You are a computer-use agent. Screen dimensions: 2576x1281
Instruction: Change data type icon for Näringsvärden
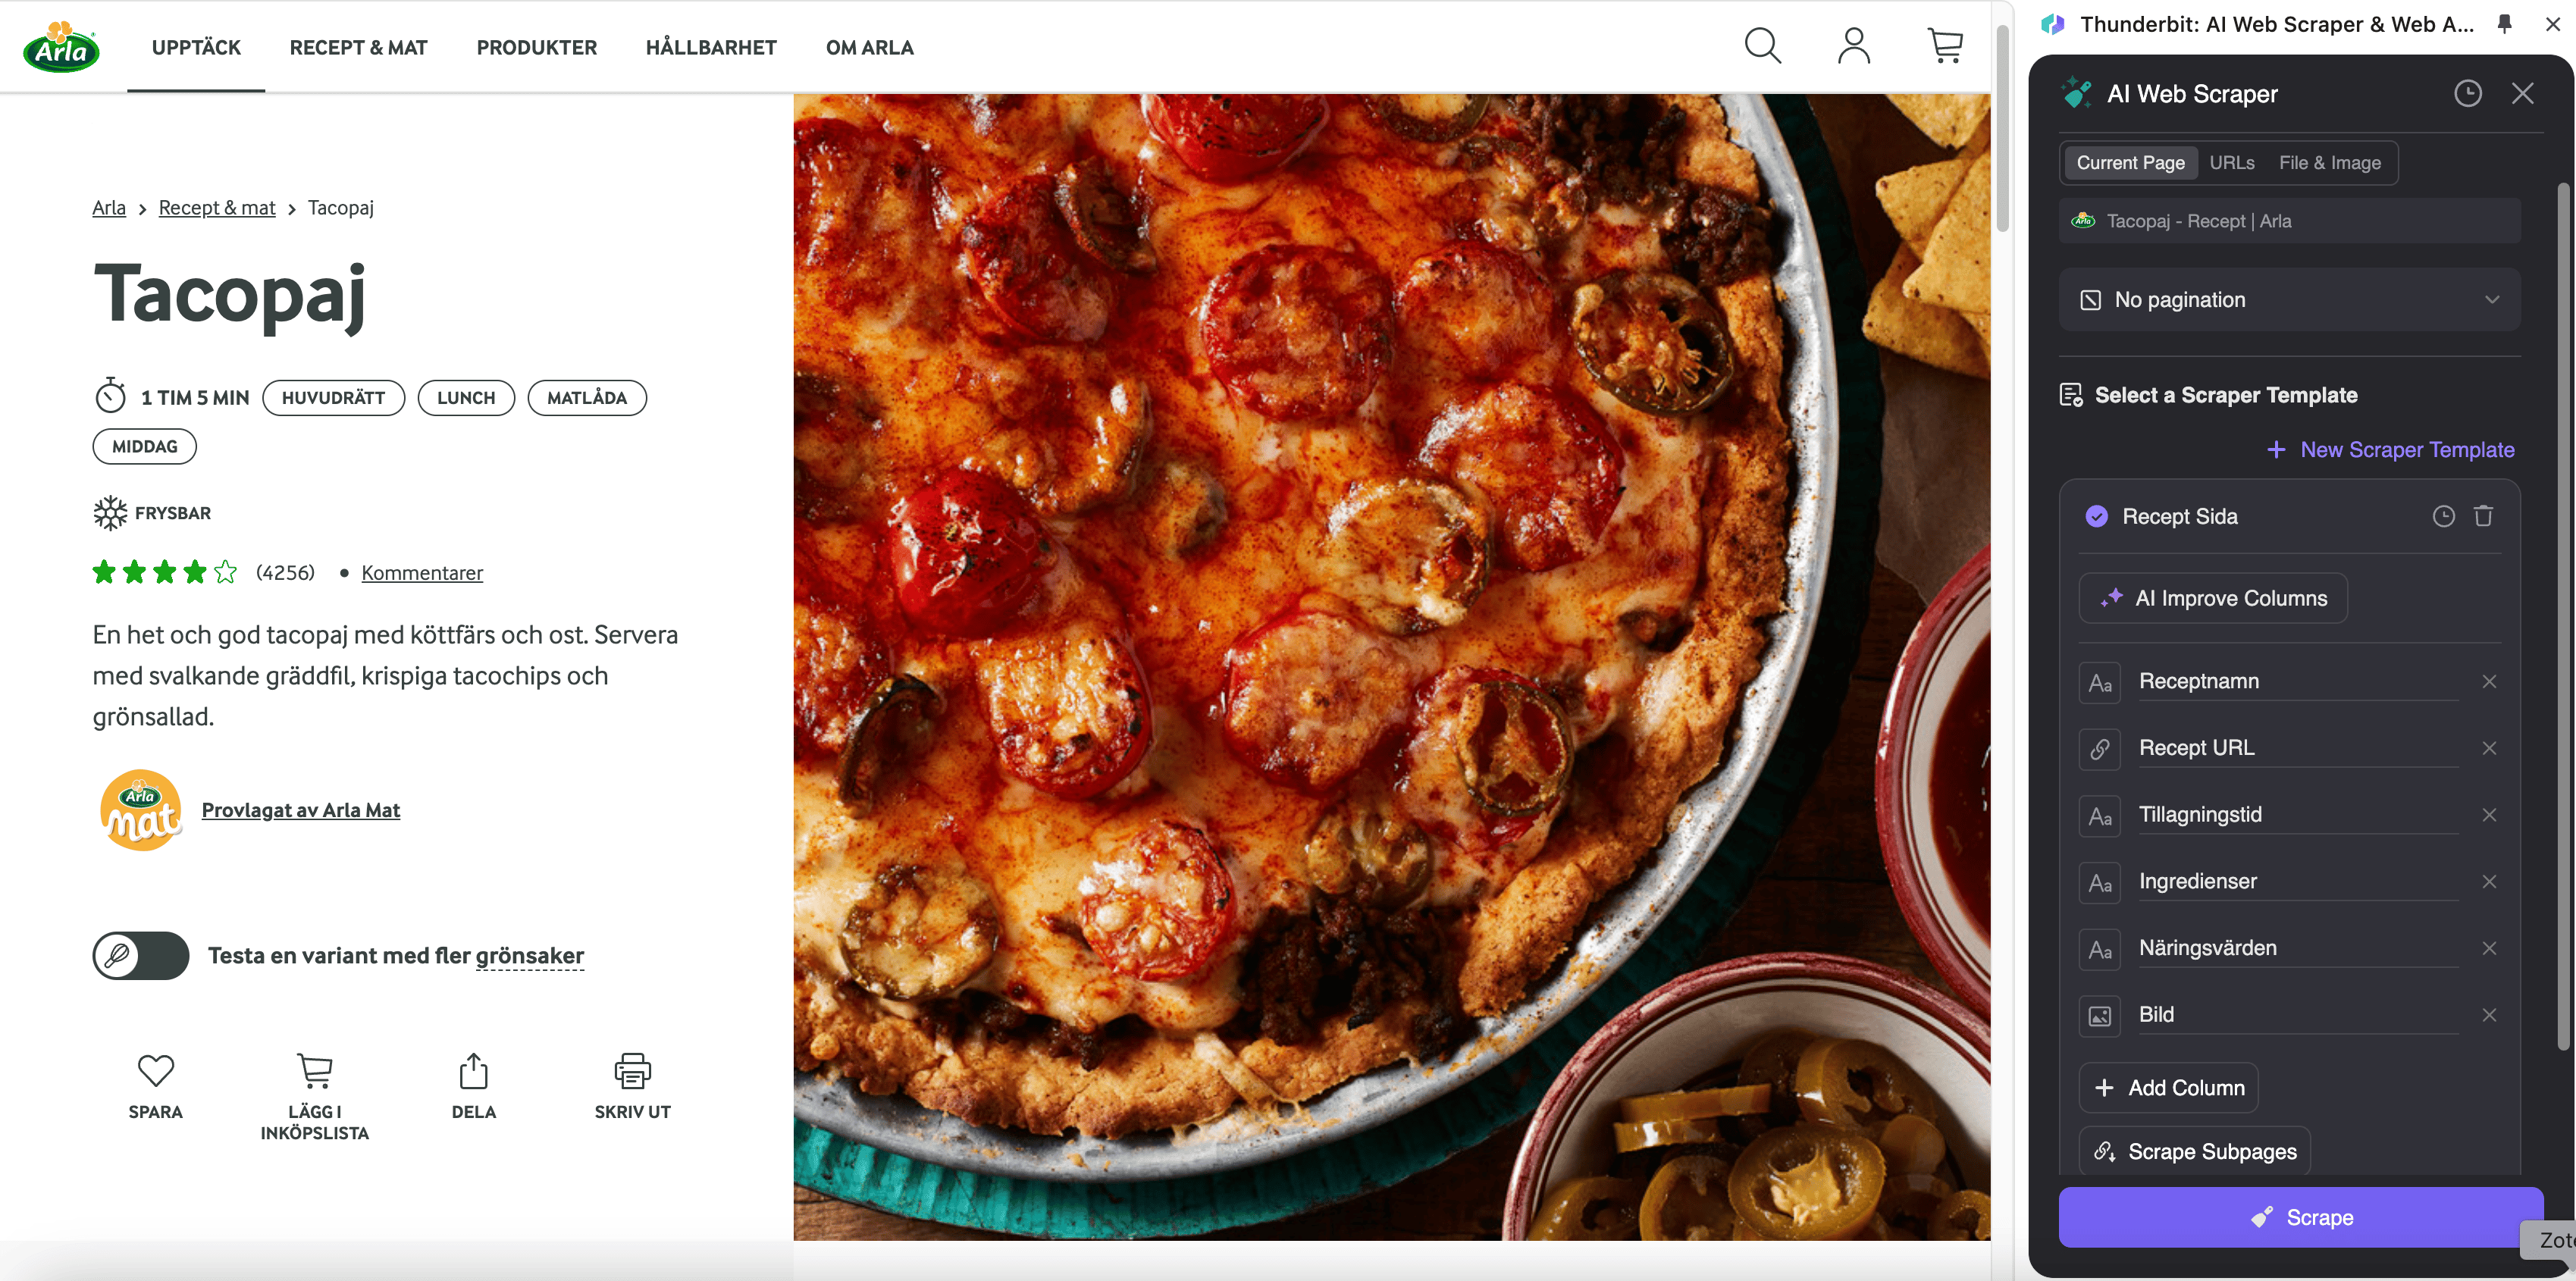coord(2100,949)
